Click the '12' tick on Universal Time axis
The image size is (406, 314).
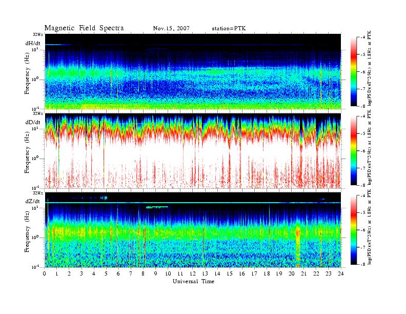click(x=193, y=273)
